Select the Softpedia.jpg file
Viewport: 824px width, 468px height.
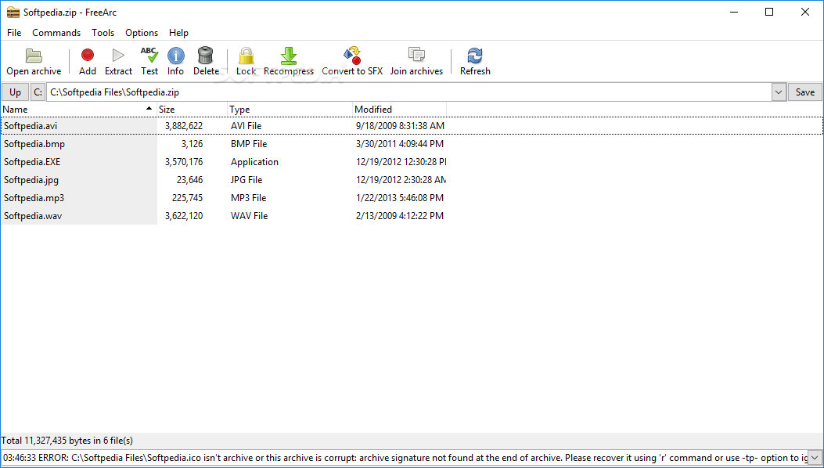tap(31, 180)
